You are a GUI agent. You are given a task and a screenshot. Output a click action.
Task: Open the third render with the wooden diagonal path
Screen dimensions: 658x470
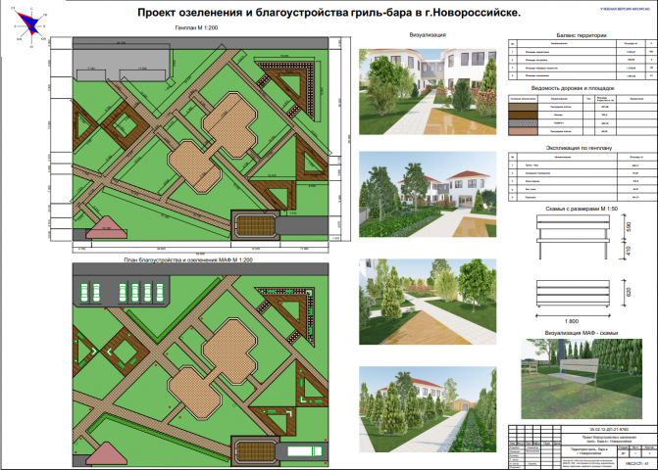[428, 302]
